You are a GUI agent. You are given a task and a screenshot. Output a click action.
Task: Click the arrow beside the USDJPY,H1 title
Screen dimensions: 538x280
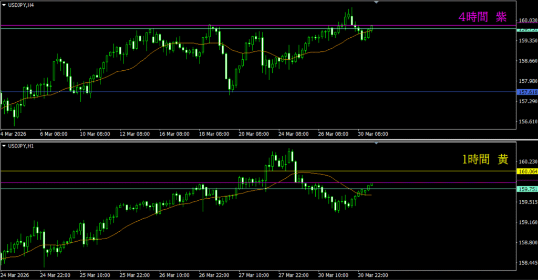click(4, 145)
